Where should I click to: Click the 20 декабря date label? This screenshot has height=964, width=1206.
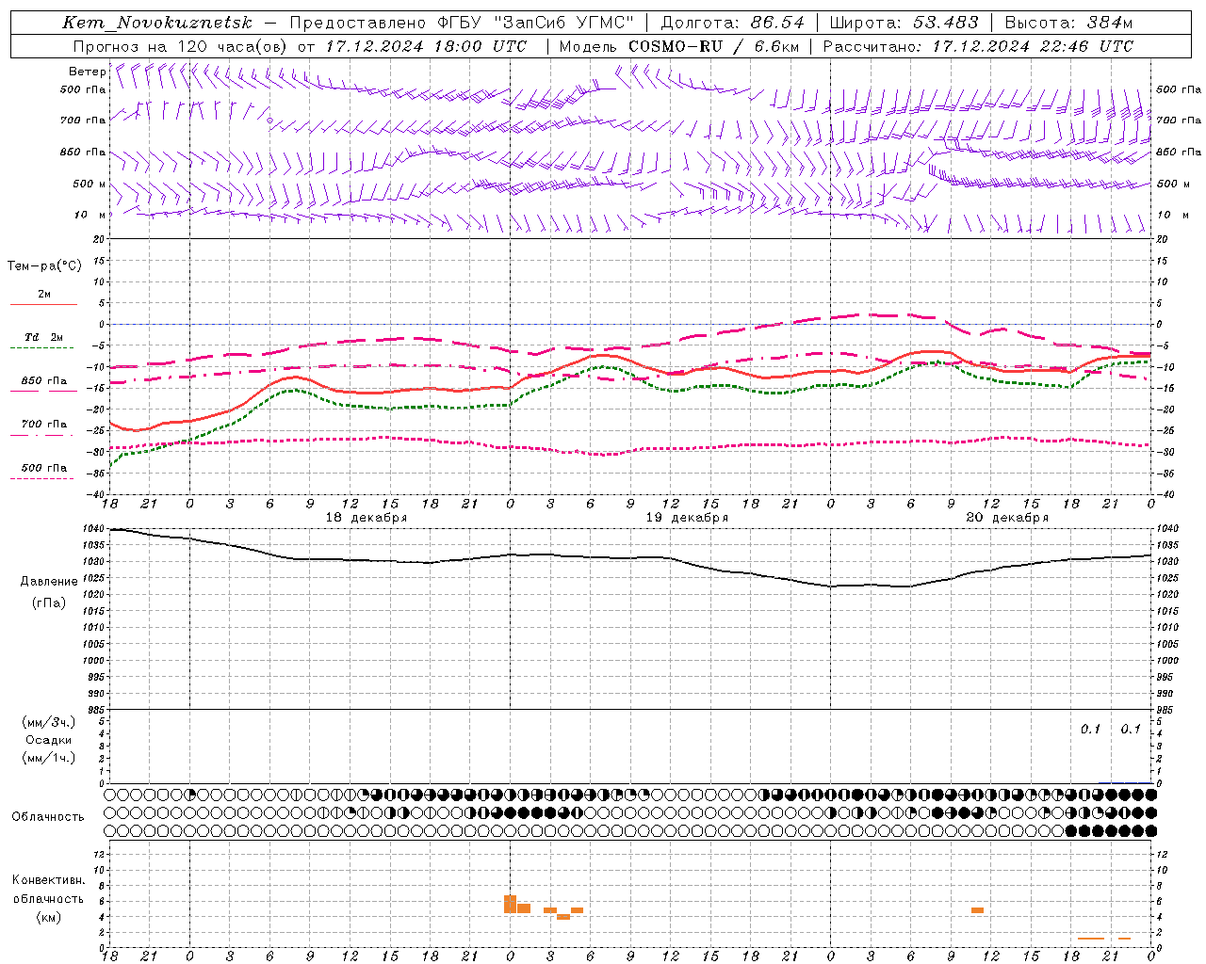pyautogui.click(x=1007, y=518)
